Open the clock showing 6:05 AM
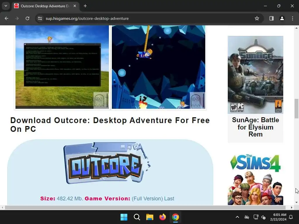Viewport: 299px width, 224px height. [x=278, y=217]
